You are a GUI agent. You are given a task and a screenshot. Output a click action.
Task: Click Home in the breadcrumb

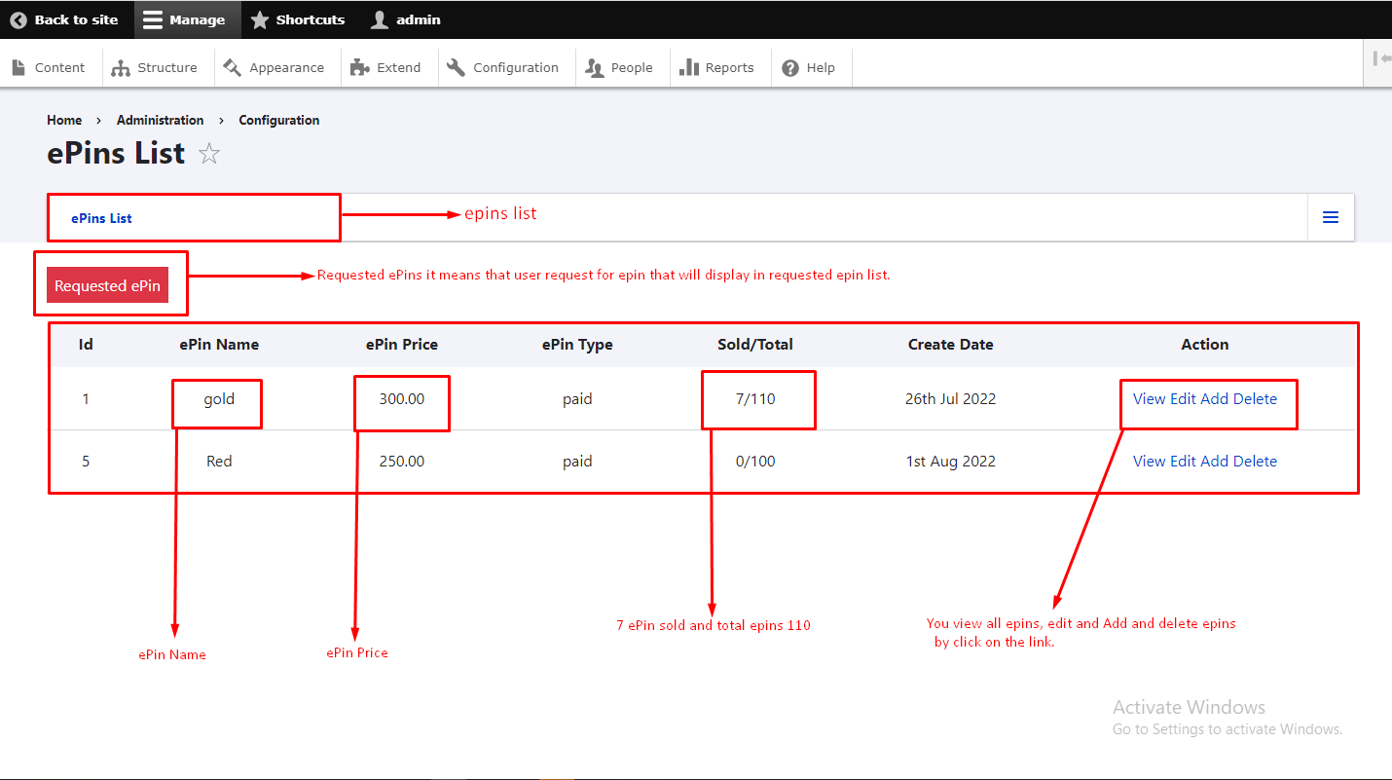[x=64, y=120]
